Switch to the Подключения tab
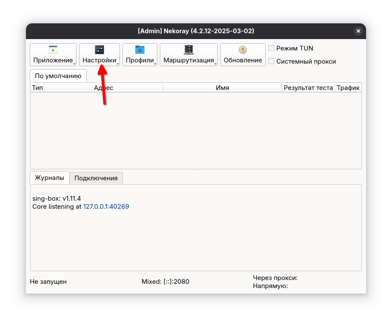This screenshot has width=392, height=322. click(x=96, y=178)
